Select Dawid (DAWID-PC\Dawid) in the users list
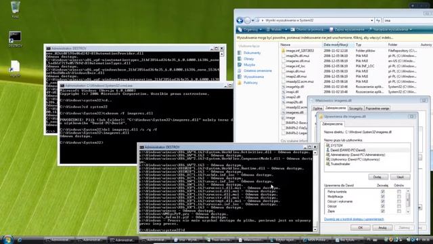The image size is (433, 244). coord(348,150)
